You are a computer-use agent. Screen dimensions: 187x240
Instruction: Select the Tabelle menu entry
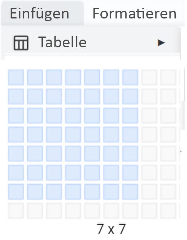pyautogui.click(x=90, y=42)
